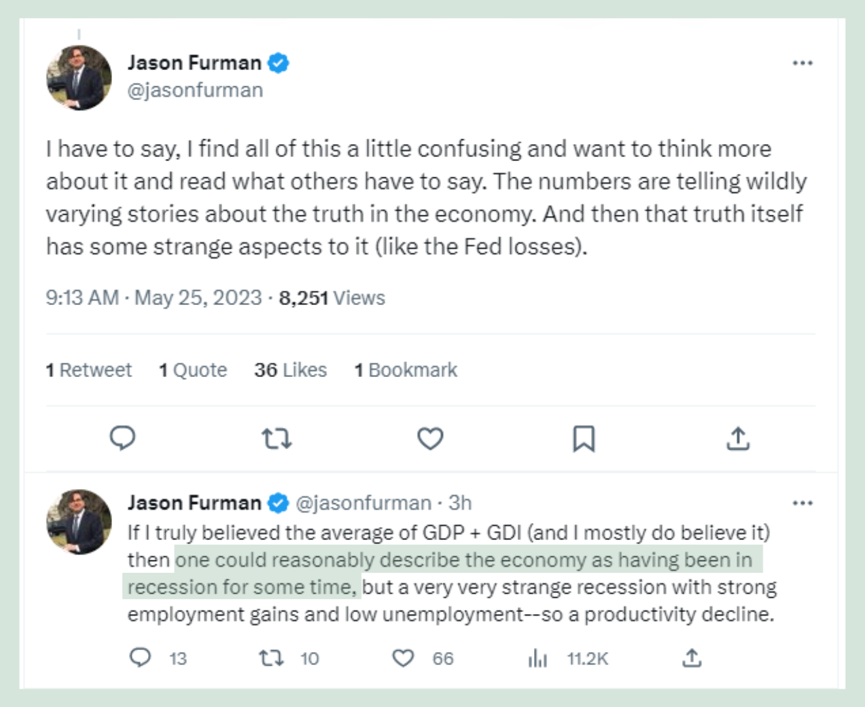Like the main tweet with heart icon
The image size is (865, 707).
[x=431, y=439]
